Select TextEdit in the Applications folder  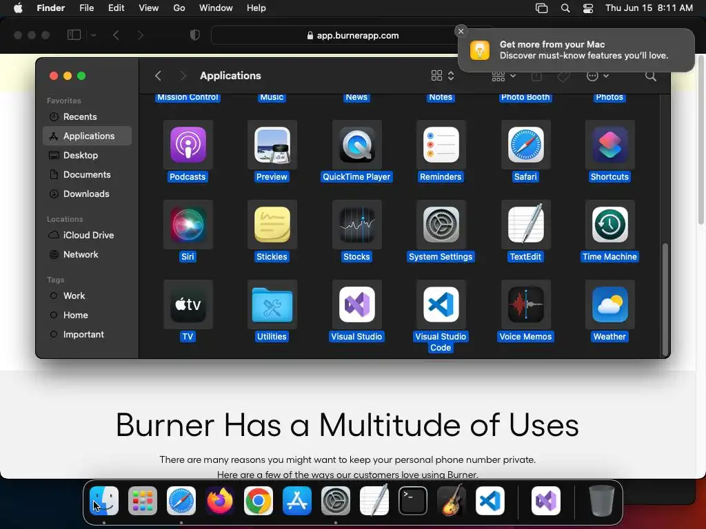(x=525, y=225)
